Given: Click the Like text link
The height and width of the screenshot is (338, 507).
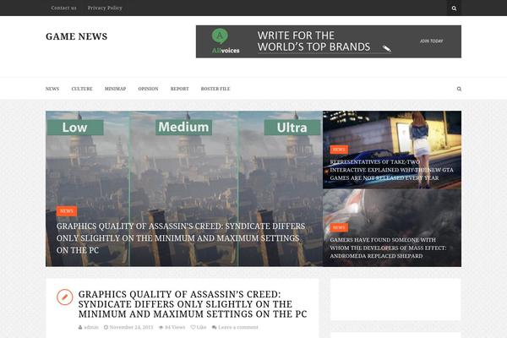Looking at the screenshot, I should [201, 327].
